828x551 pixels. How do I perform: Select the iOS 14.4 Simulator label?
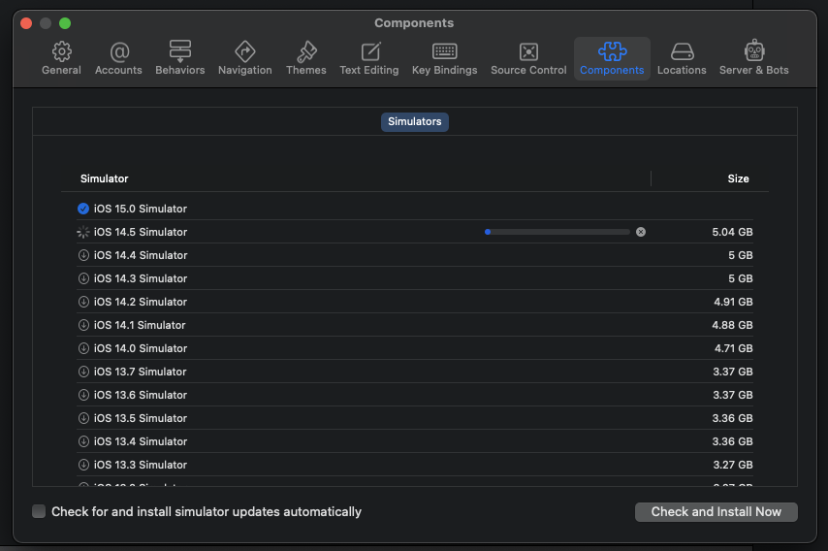141,255
